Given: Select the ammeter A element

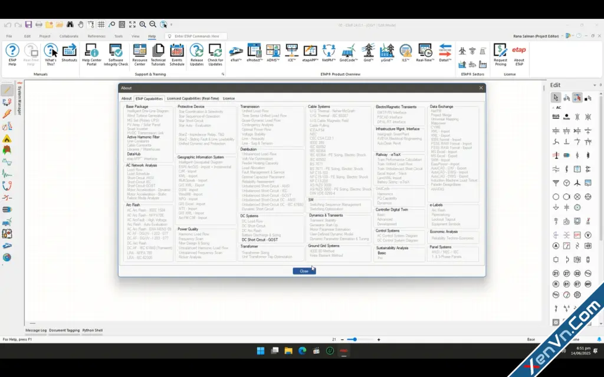Looking at the screenshot, I should coord(556,246).
